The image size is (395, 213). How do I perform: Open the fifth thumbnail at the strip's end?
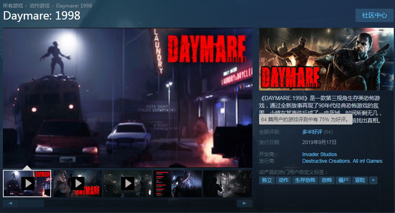click(x=227, y=183)
